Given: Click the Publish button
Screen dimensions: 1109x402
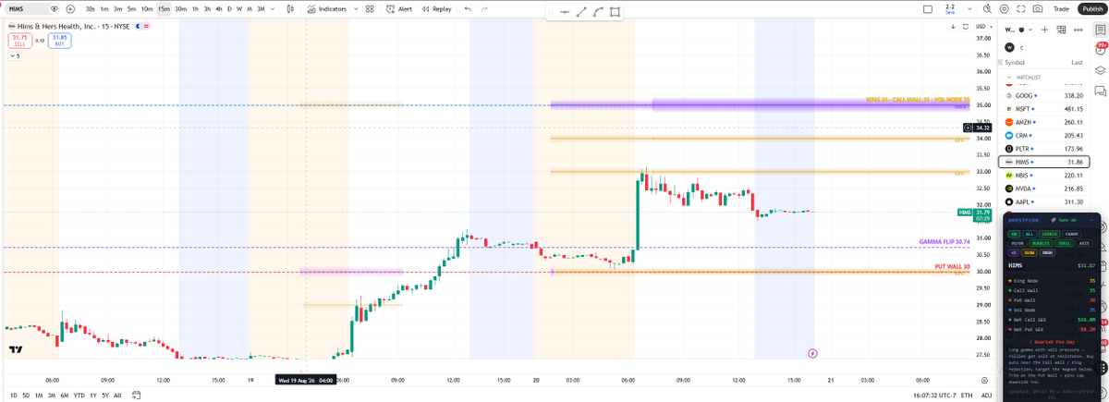Looking at the screenshot, I should (x=1091, y=8).
